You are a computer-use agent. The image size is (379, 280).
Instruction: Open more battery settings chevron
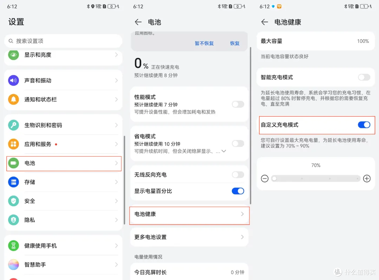[x=242, y=237]
